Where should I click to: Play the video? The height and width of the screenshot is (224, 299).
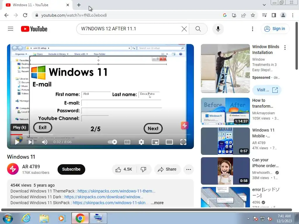17,142
